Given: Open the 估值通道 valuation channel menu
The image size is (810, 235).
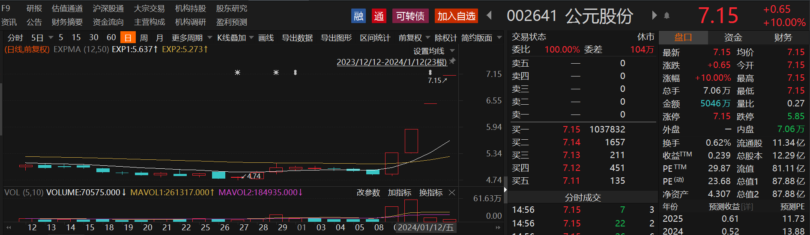Looking at the screenshot, I should click(x=67, y=9).
